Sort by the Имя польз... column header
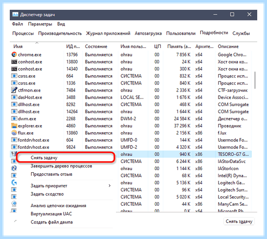 pyautogui.click(x=133, y=46)
